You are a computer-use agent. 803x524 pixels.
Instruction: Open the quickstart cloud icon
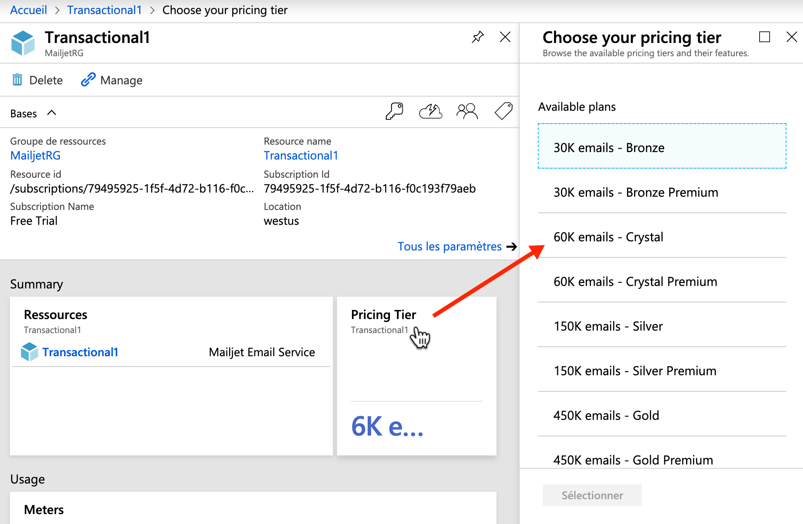coord(431,112)
